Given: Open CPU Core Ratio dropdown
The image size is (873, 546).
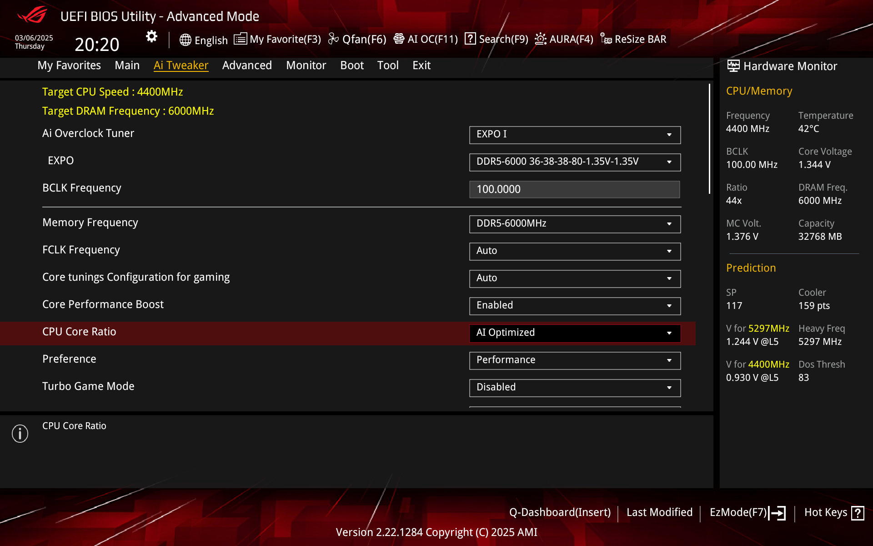Looking at the screenshot, I should click(x=575, y=333).
